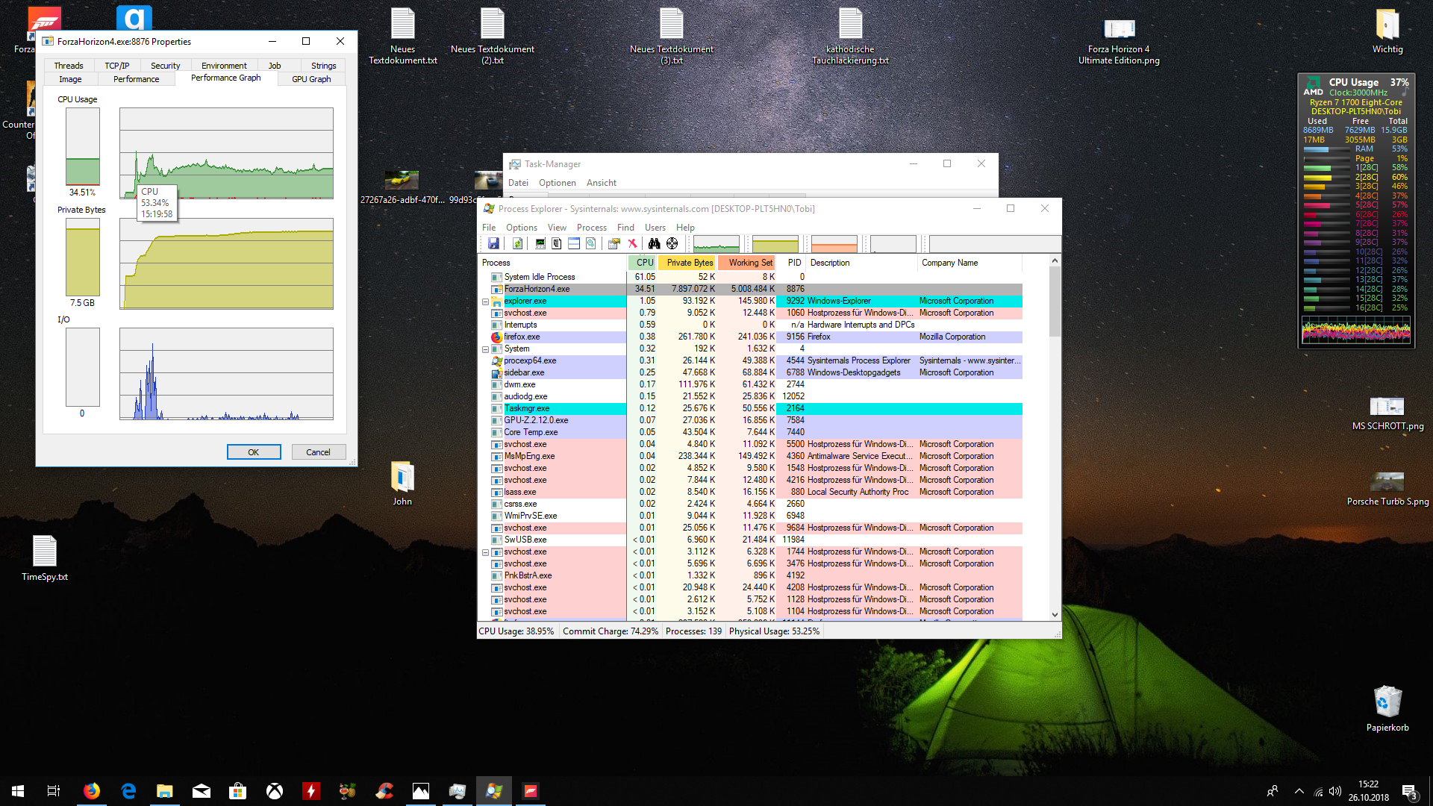Click the Show Process Tree icon
Image resolution: width=1433 pixels, height=806 pixels.
(x=557, y=243)
